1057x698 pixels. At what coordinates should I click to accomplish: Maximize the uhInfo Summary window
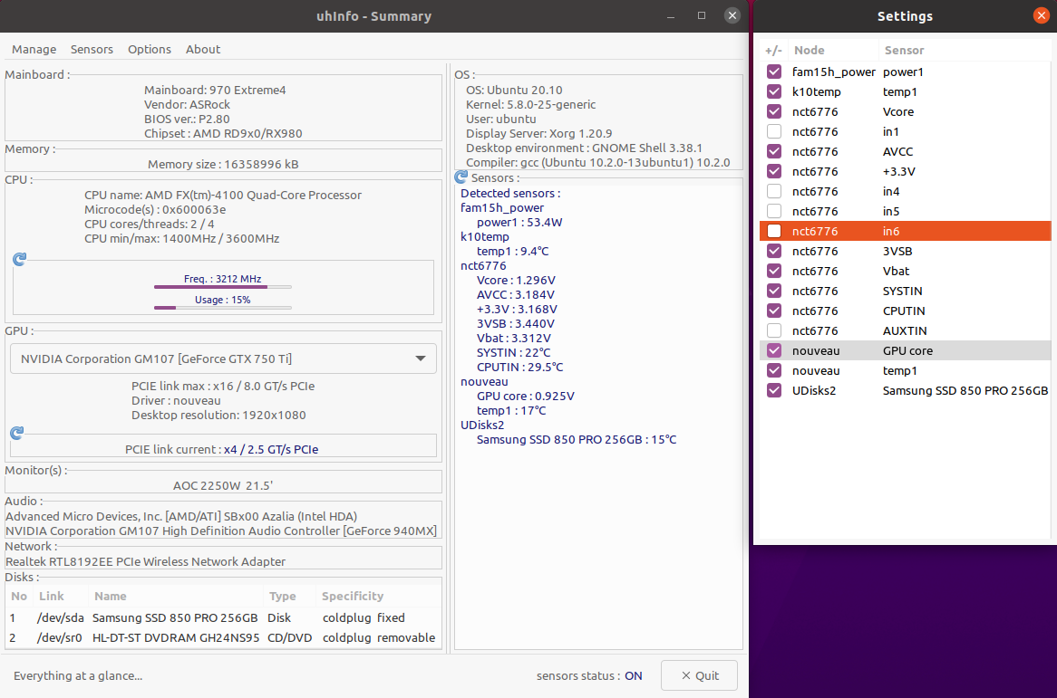[x=702, y=15]
